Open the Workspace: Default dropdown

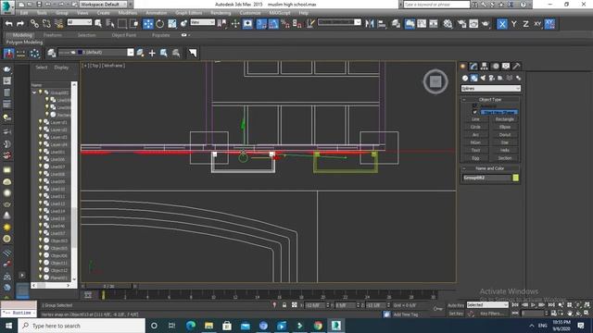104,4
